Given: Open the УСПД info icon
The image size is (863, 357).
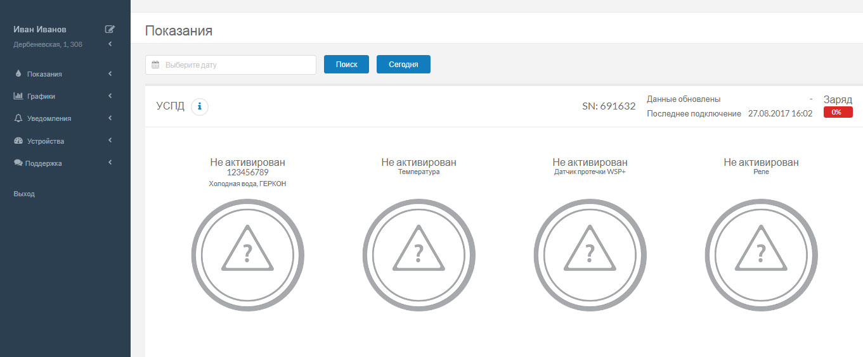Looking at the screenshot, I should tap(200, 106).
